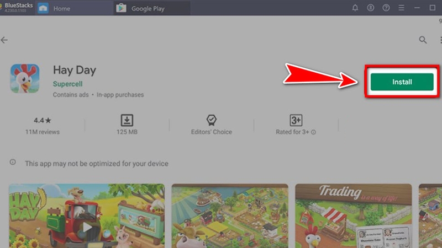Click the Hay Day app icon
Image resolution: width=442 pixels, height=248 pixels.
tap(25, 78)
